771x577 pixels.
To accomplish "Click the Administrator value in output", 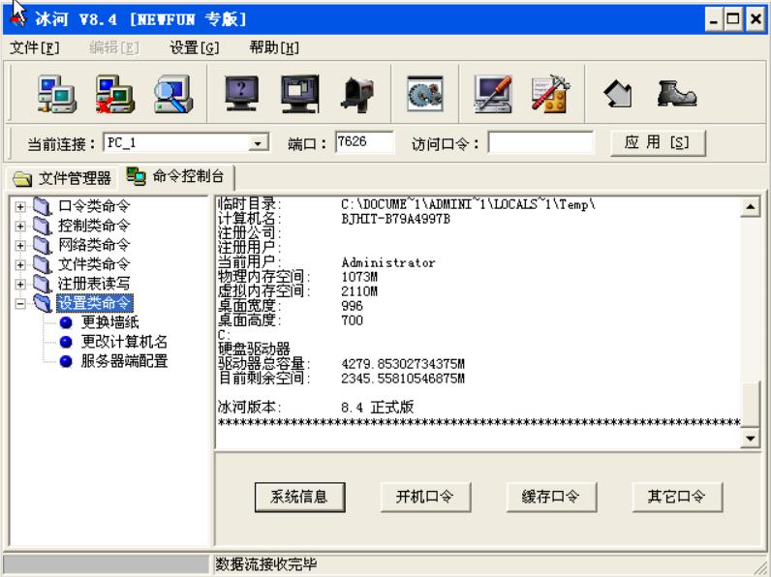I will pyautogui.click(x=388, y=263).
